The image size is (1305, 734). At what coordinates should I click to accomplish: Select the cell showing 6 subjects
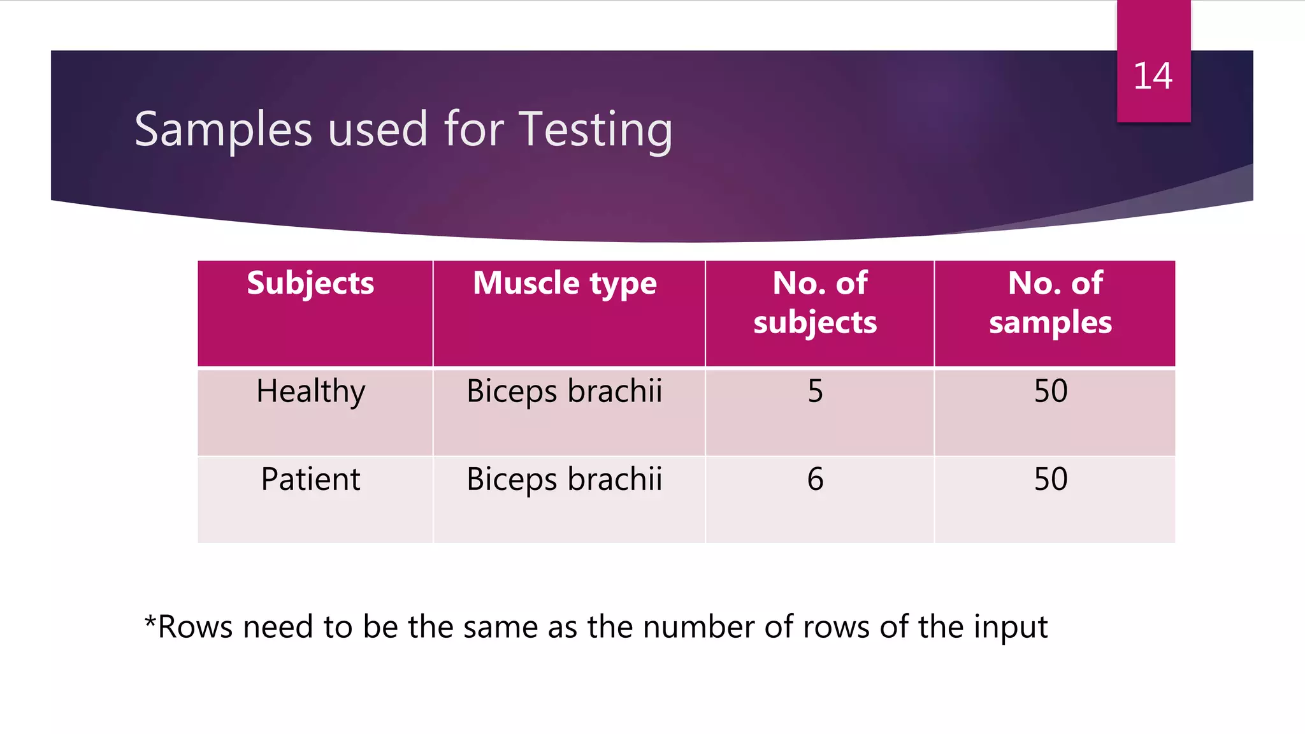pyautogui.click(x=816, y=479)
